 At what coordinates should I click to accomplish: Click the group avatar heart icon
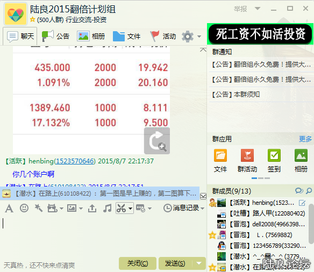pyautogui.click(x=16, y=14)
